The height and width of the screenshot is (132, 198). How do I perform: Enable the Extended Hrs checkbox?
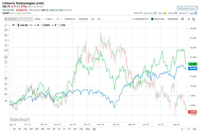[132, 19]
